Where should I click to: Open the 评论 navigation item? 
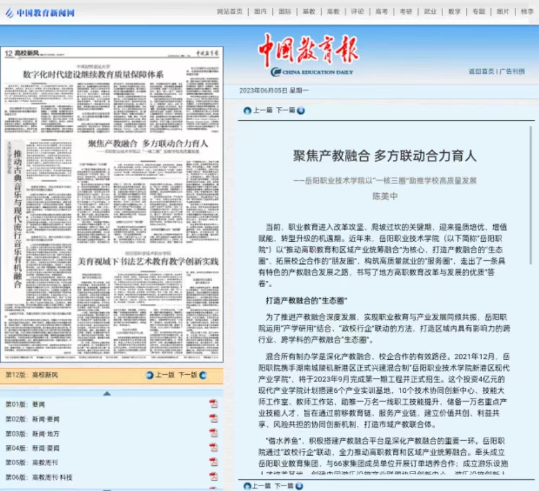(x=357, y=12)
